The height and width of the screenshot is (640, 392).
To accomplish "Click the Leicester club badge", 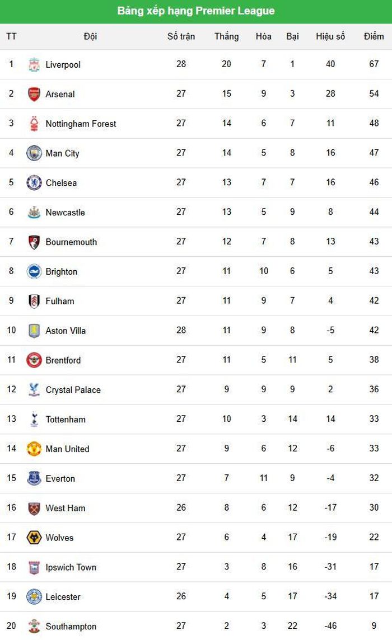I will coord(34,597).
